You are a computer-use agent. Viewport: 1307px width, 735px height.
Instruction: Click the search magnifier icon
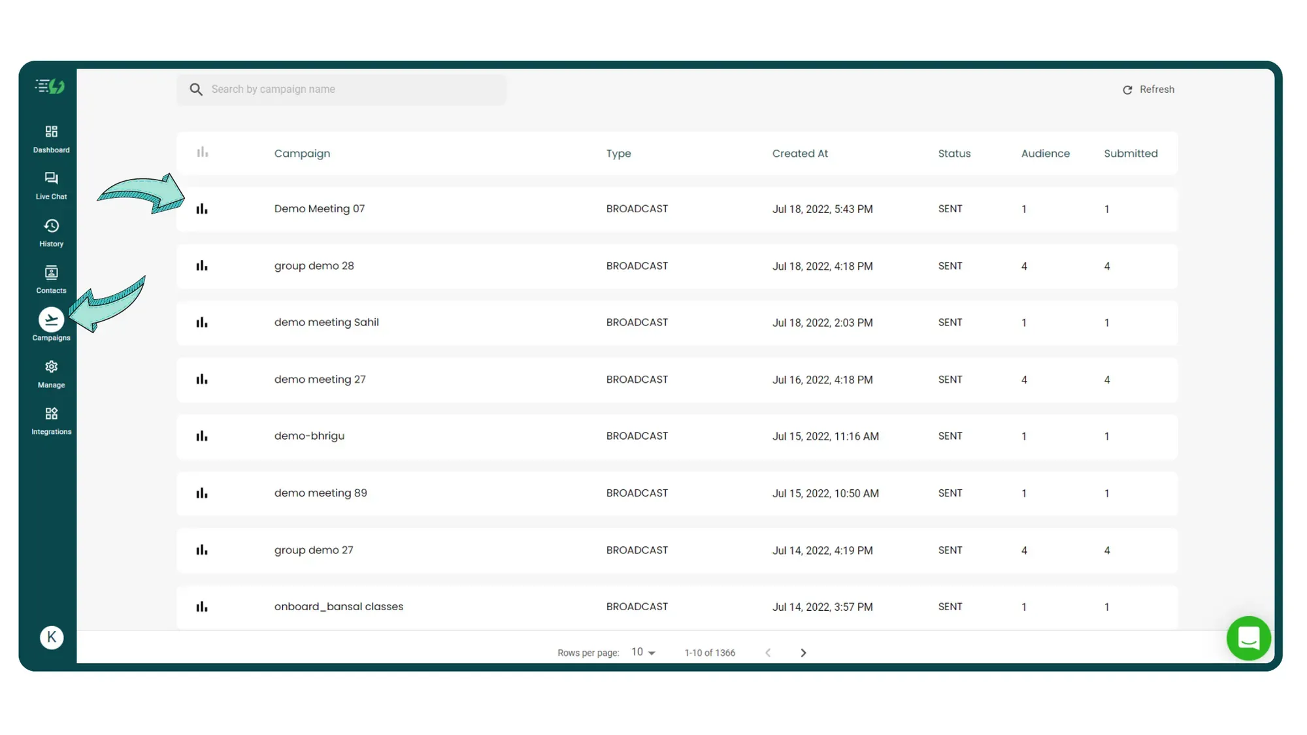196,89
